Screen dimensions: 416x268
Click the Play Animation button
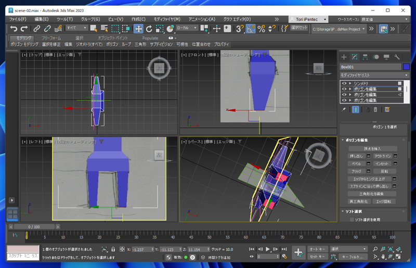pyautogui.click(x=267, y=249)
